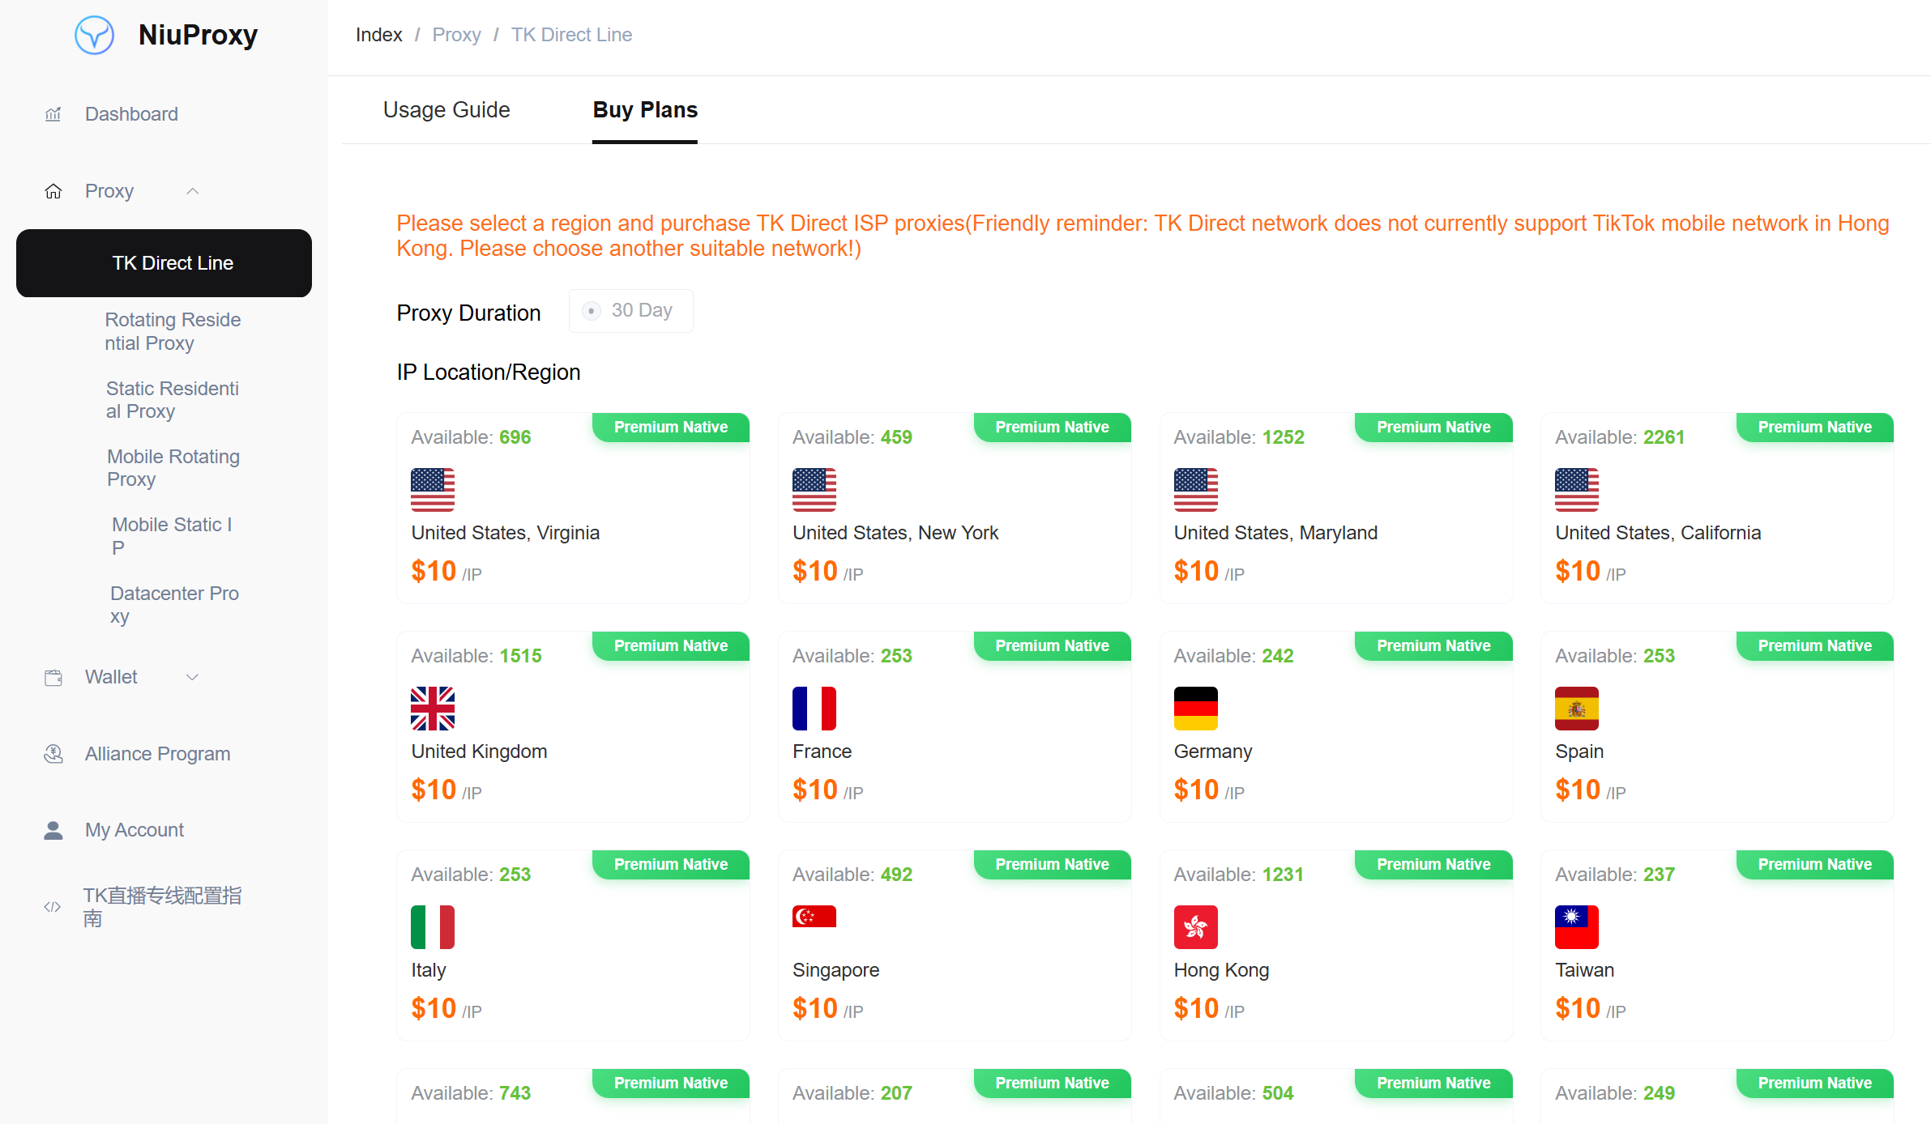This screenshot has width=1931, height=1124.
Task: Open Rotating Residential Proxy page
Action: point(173,331)
